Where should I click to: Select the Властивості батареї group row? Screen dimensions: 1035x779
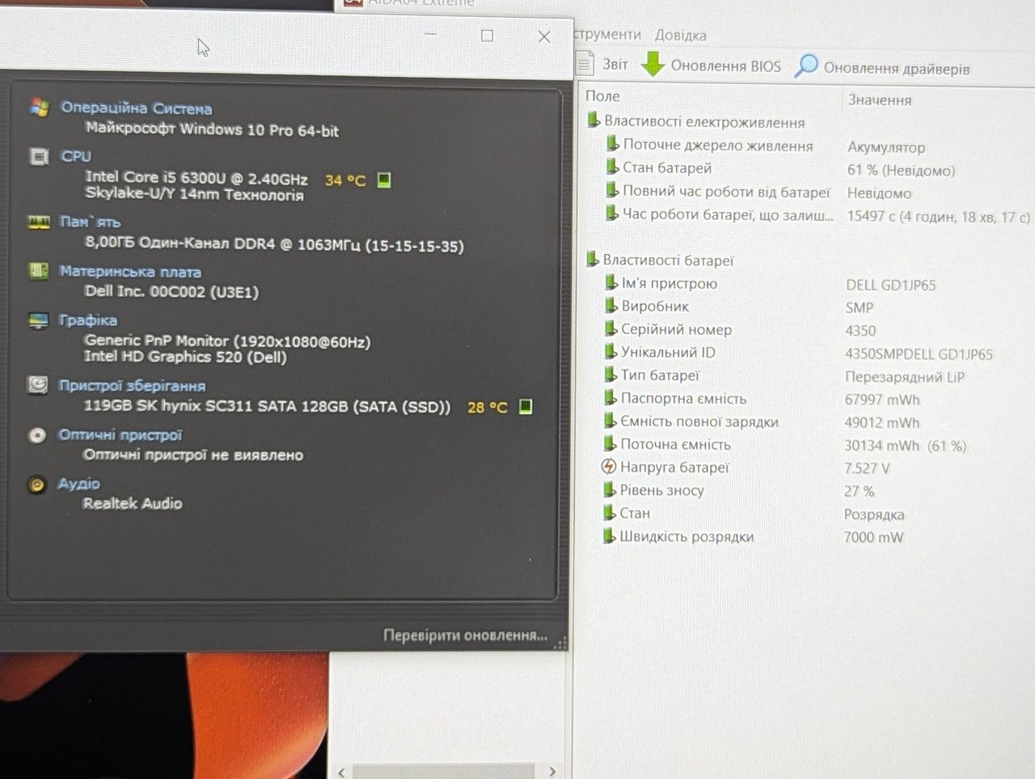(668, 260)
